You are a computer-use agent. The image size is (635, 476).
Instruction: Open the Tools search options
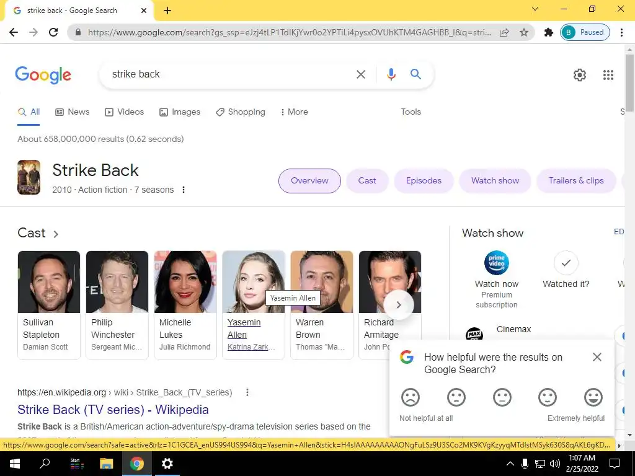[411, 112]
